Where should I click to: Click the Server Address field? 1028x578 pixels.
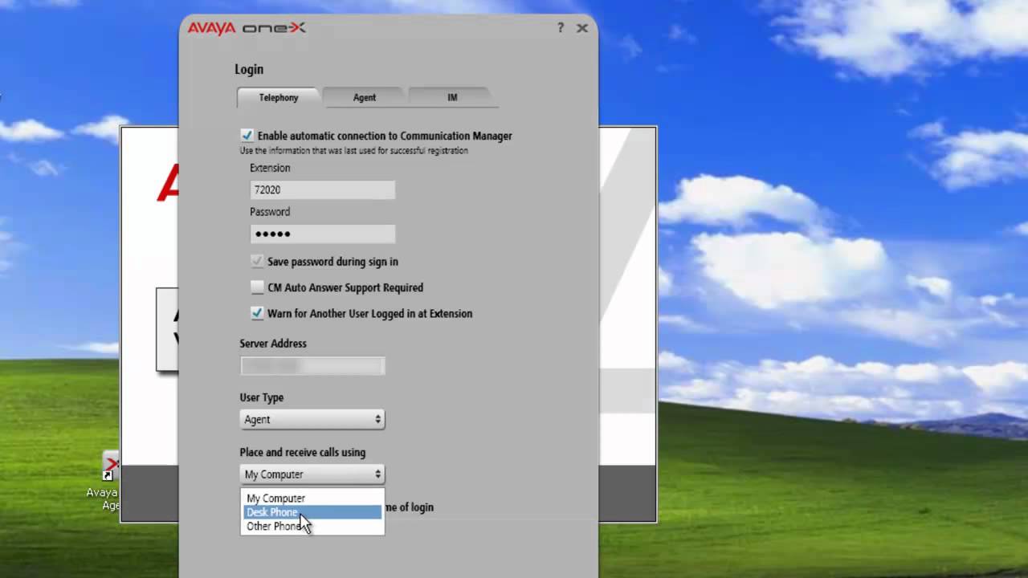pyautogui.click(x=312, y=366)
